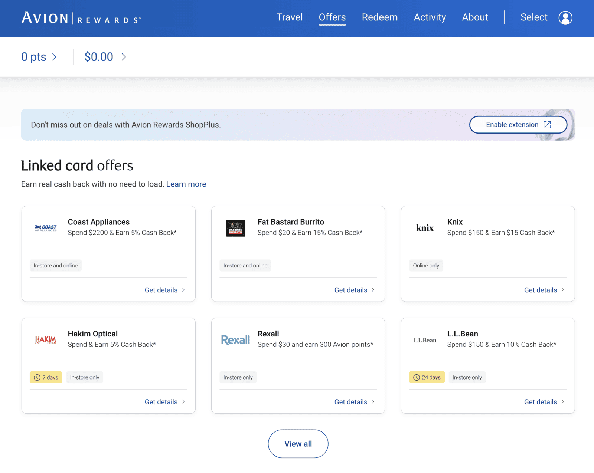Click the Avion Rewards logo
Viewport: 594px width, 473px height.
click(81, 17)
